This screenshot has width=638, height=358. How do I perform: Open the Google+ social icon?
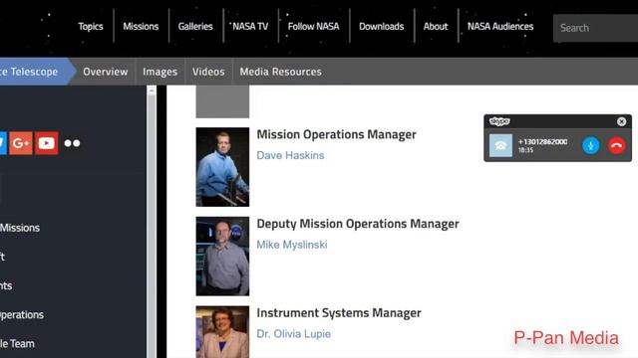[21, 143]
